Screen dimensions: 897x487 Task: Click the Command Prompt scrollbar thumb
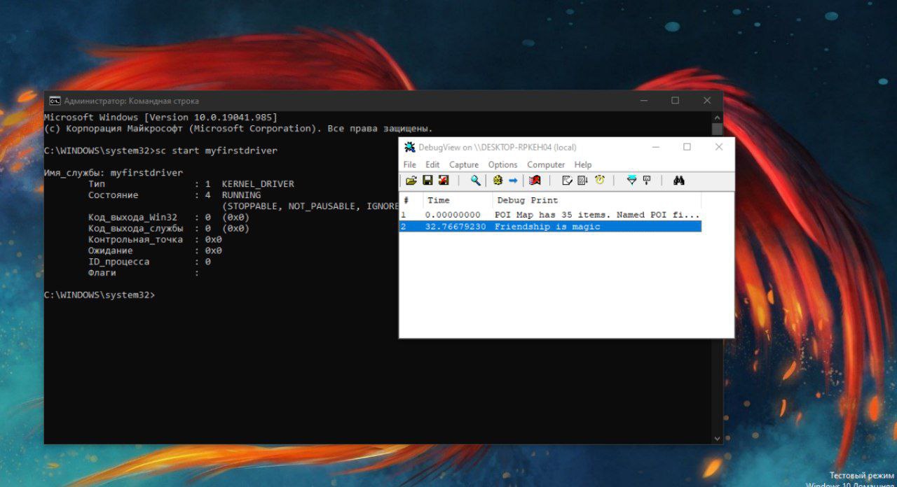717,129
